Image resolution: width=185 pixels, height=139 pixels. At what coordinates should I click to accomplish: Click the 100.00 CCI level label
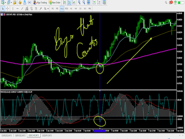point(179,100)
